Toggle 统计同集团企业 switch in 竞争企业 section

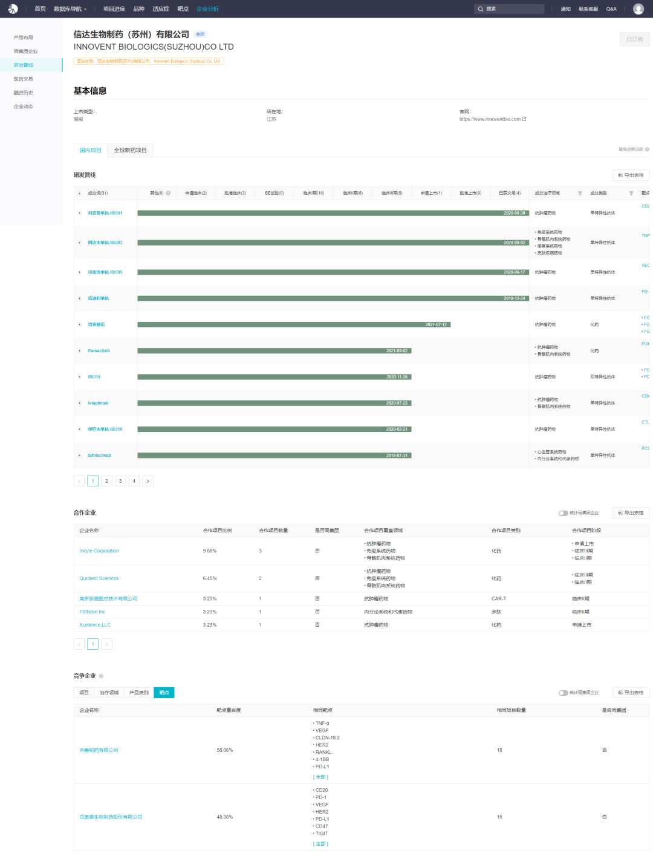tap(563, 693)
